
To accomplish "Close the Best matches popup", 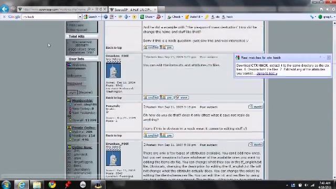I will (329, 57).
